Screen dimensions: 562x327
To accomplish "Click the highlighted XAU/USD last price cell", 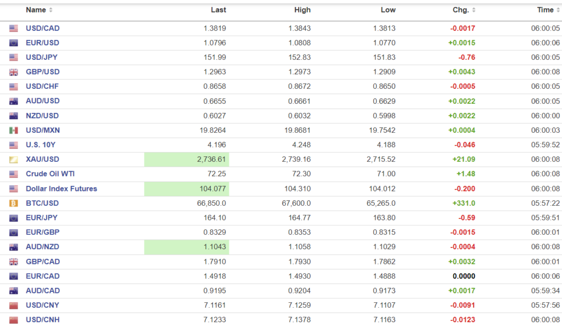I will pos(187,160).
